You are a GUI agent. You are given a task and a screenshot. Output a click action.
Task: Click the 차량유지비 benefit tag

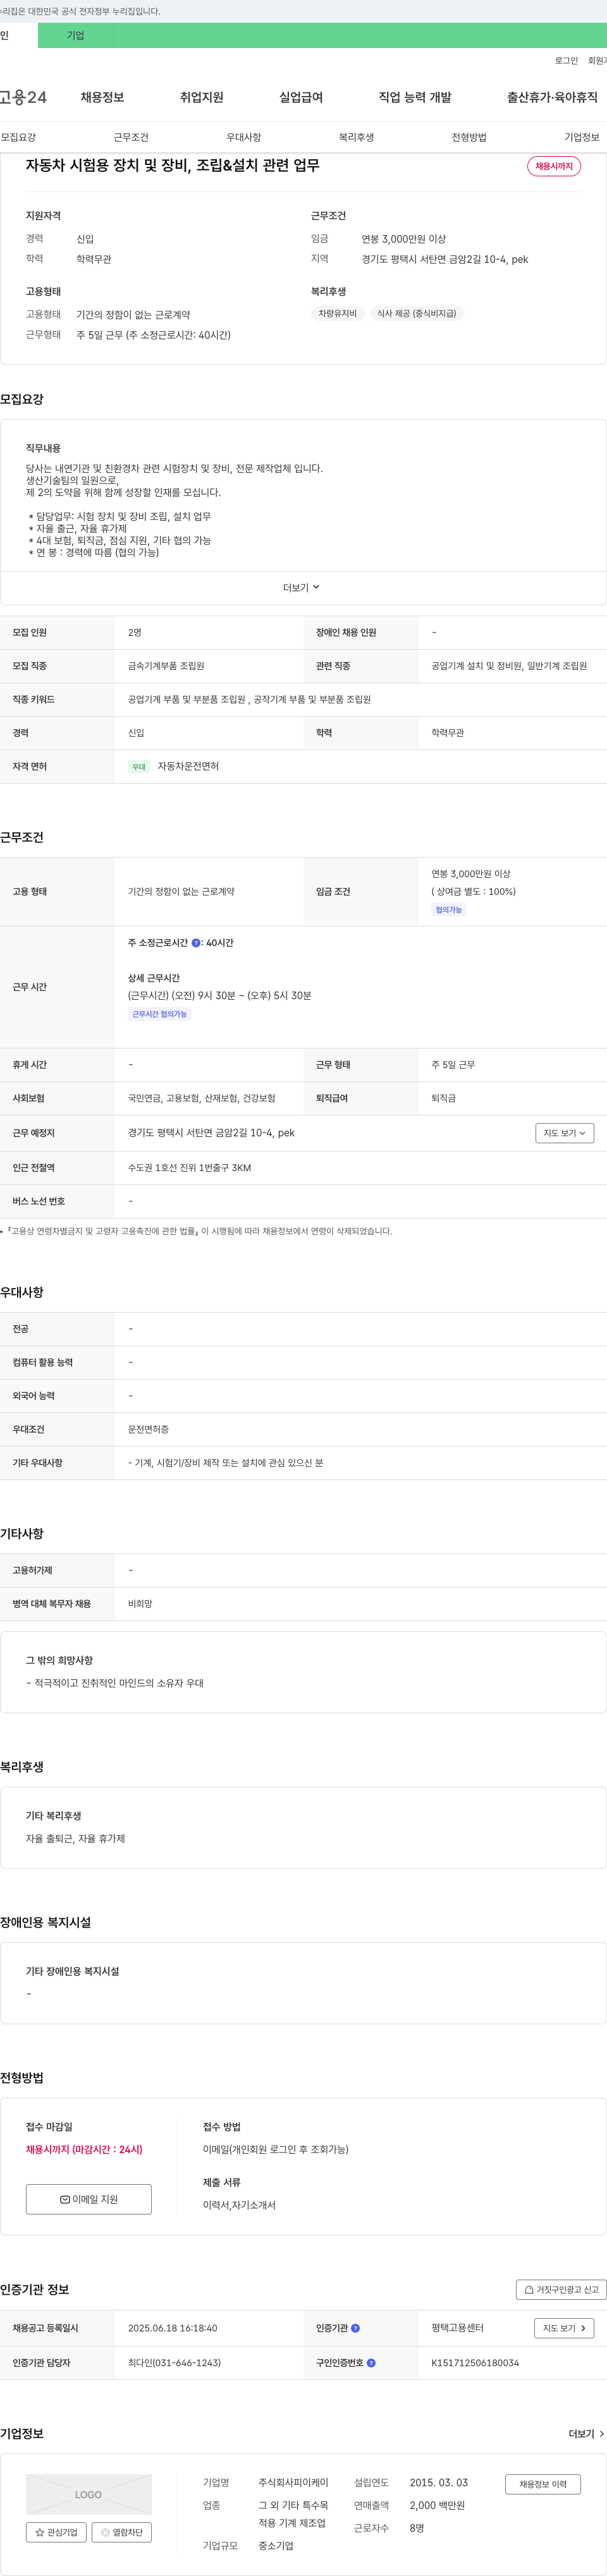tap(338, 313)
